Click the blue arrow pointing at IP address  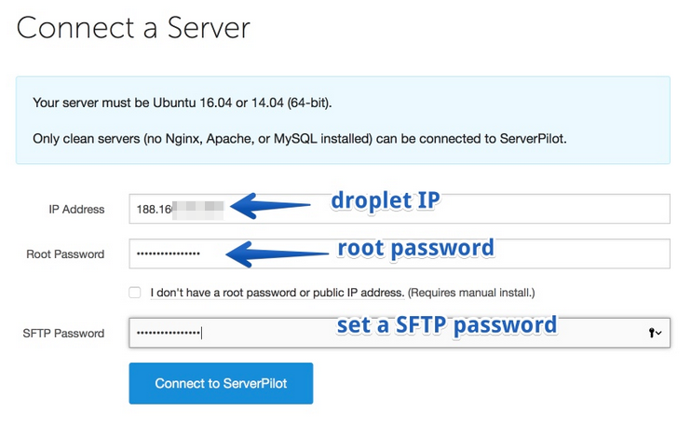[x=270, y=206]
